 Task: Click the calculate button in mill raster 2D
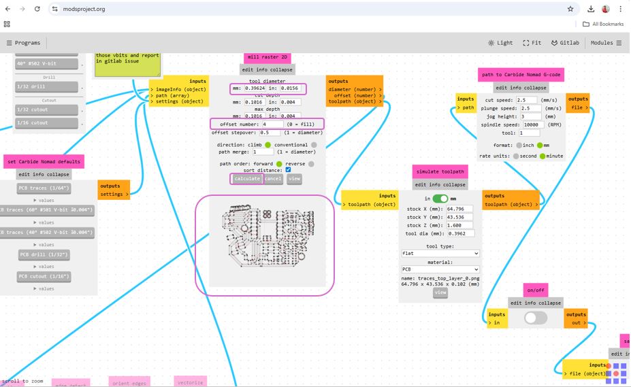(247, 179)
